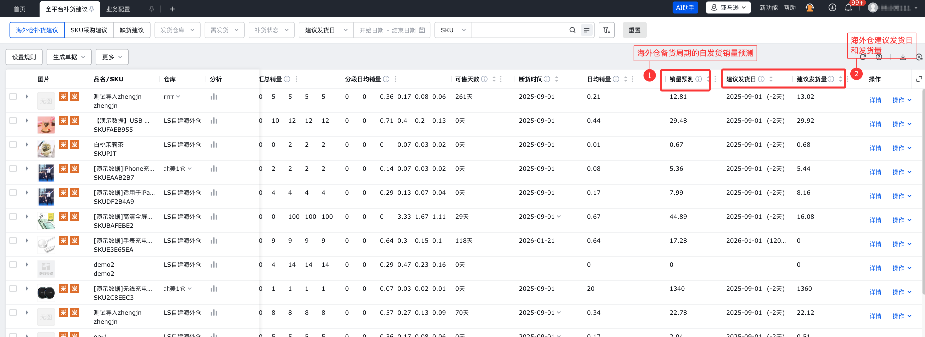Open the 亚马逊 platform selector
Viewport: 925px width, 337px height.
pos(728,7)
